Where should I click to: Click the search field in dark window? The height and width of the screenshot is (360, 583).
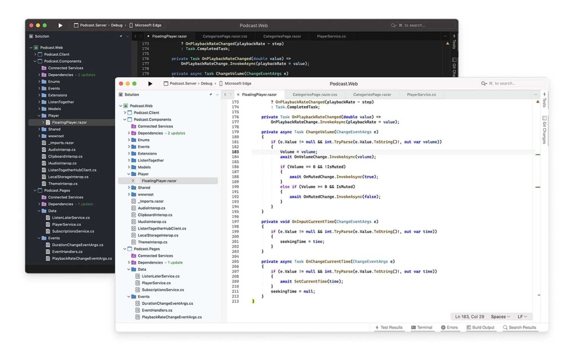pos(422,25)
